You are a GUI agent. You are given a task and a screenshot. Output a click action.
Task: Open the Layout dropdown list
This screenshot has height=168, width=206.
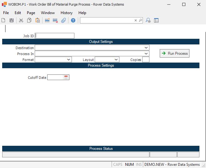tap(116, 59)
